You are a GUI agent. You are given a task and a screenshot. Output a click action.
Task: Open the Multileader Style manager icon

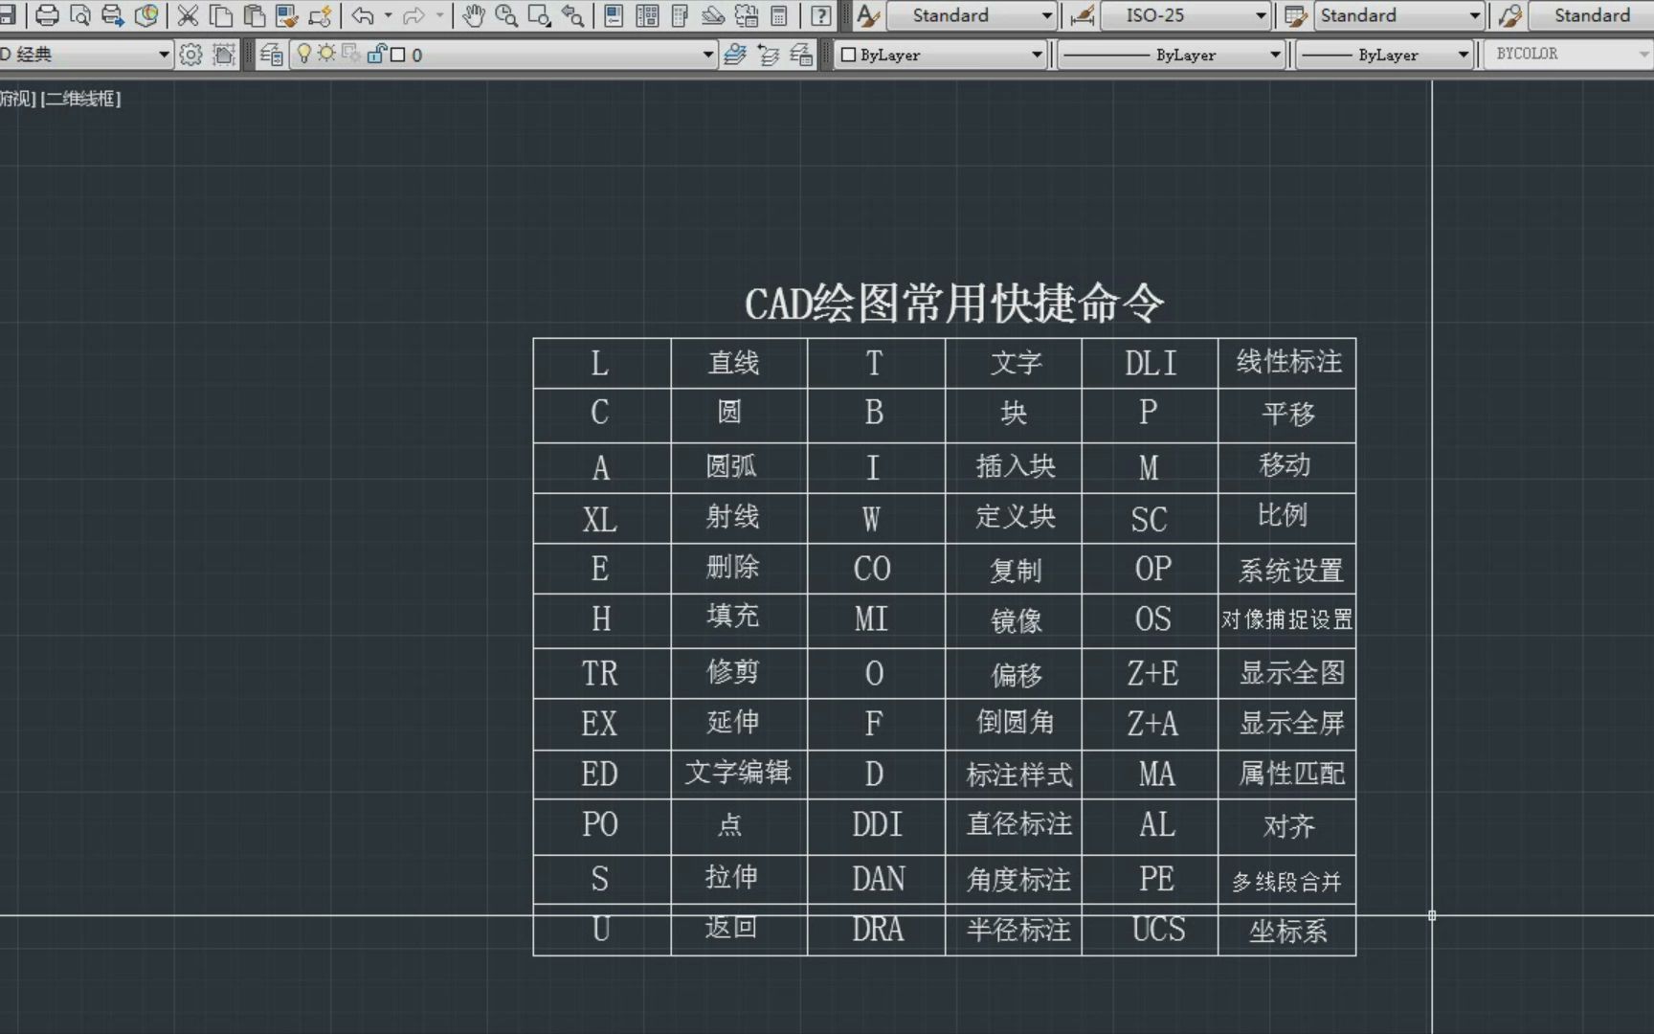1510,15
